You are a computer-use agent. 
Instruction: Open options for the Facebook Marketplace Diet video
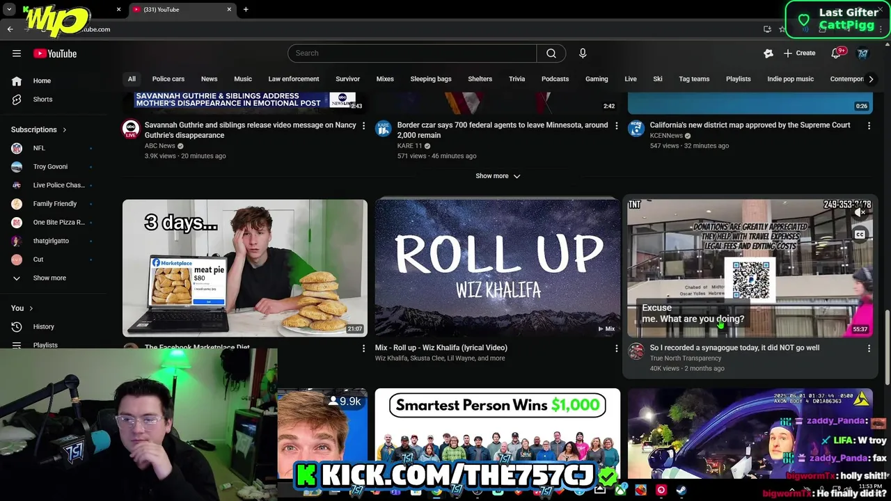[363, 348]
